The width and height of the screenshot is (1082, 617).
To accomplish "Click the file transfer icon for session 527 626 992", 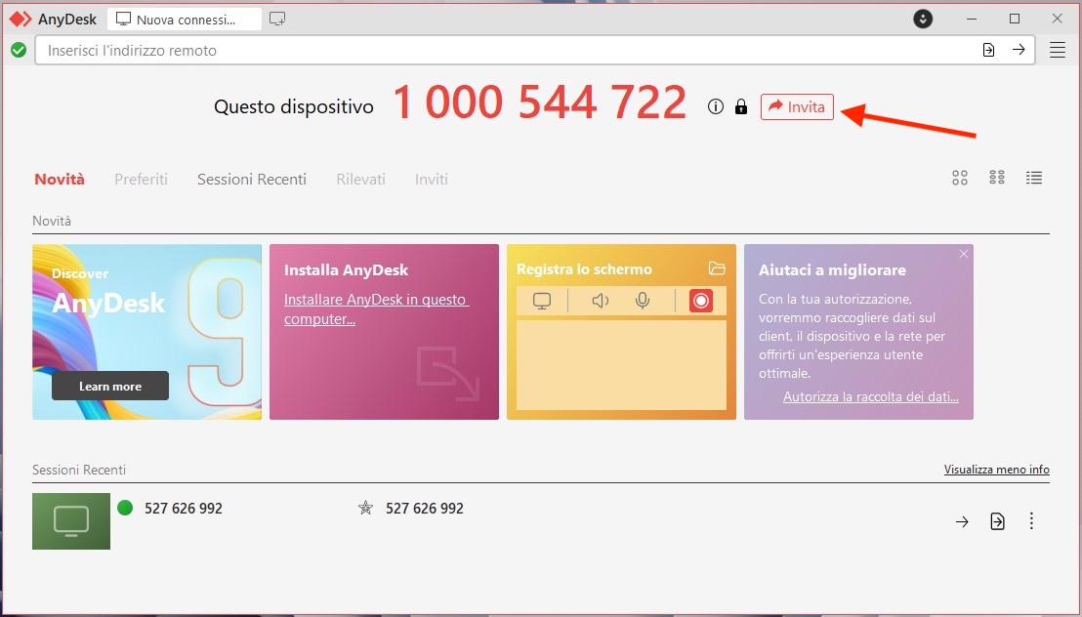I will pos(997,521).
